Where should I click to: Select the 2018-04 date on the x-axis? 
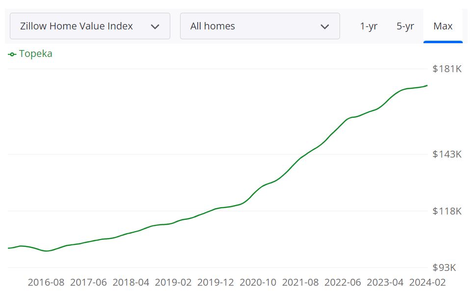[131, 282]
